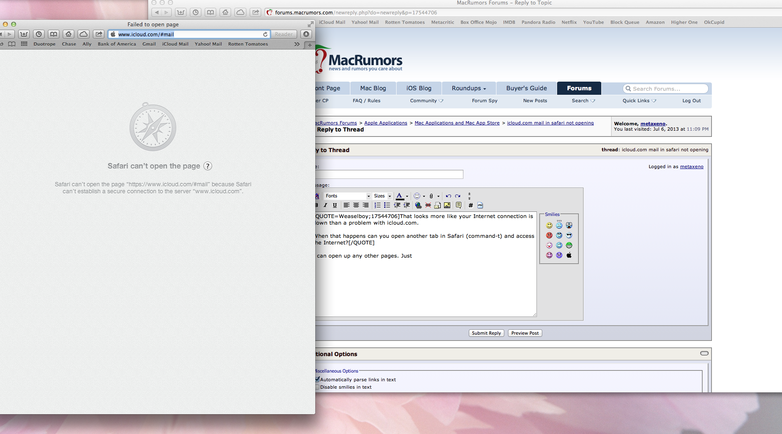Toggle Disable smilies in text checkbox

click(317, 387)
